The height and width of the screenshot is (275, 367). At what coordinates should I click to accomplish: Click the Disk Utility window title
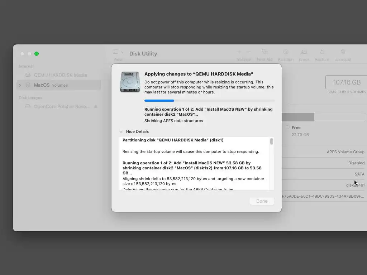point(143,54)
